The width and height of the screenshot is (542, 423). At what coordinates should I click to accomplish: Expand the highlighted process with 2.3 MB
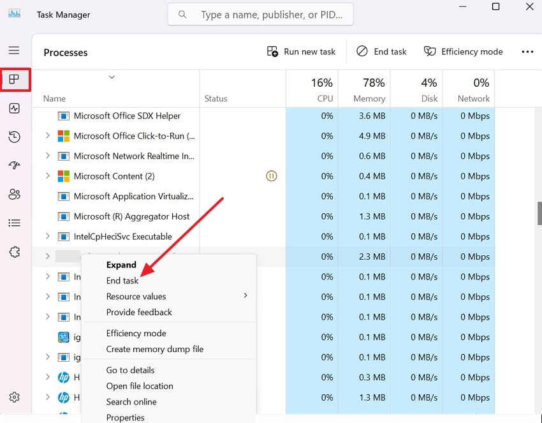pos(48,256)
